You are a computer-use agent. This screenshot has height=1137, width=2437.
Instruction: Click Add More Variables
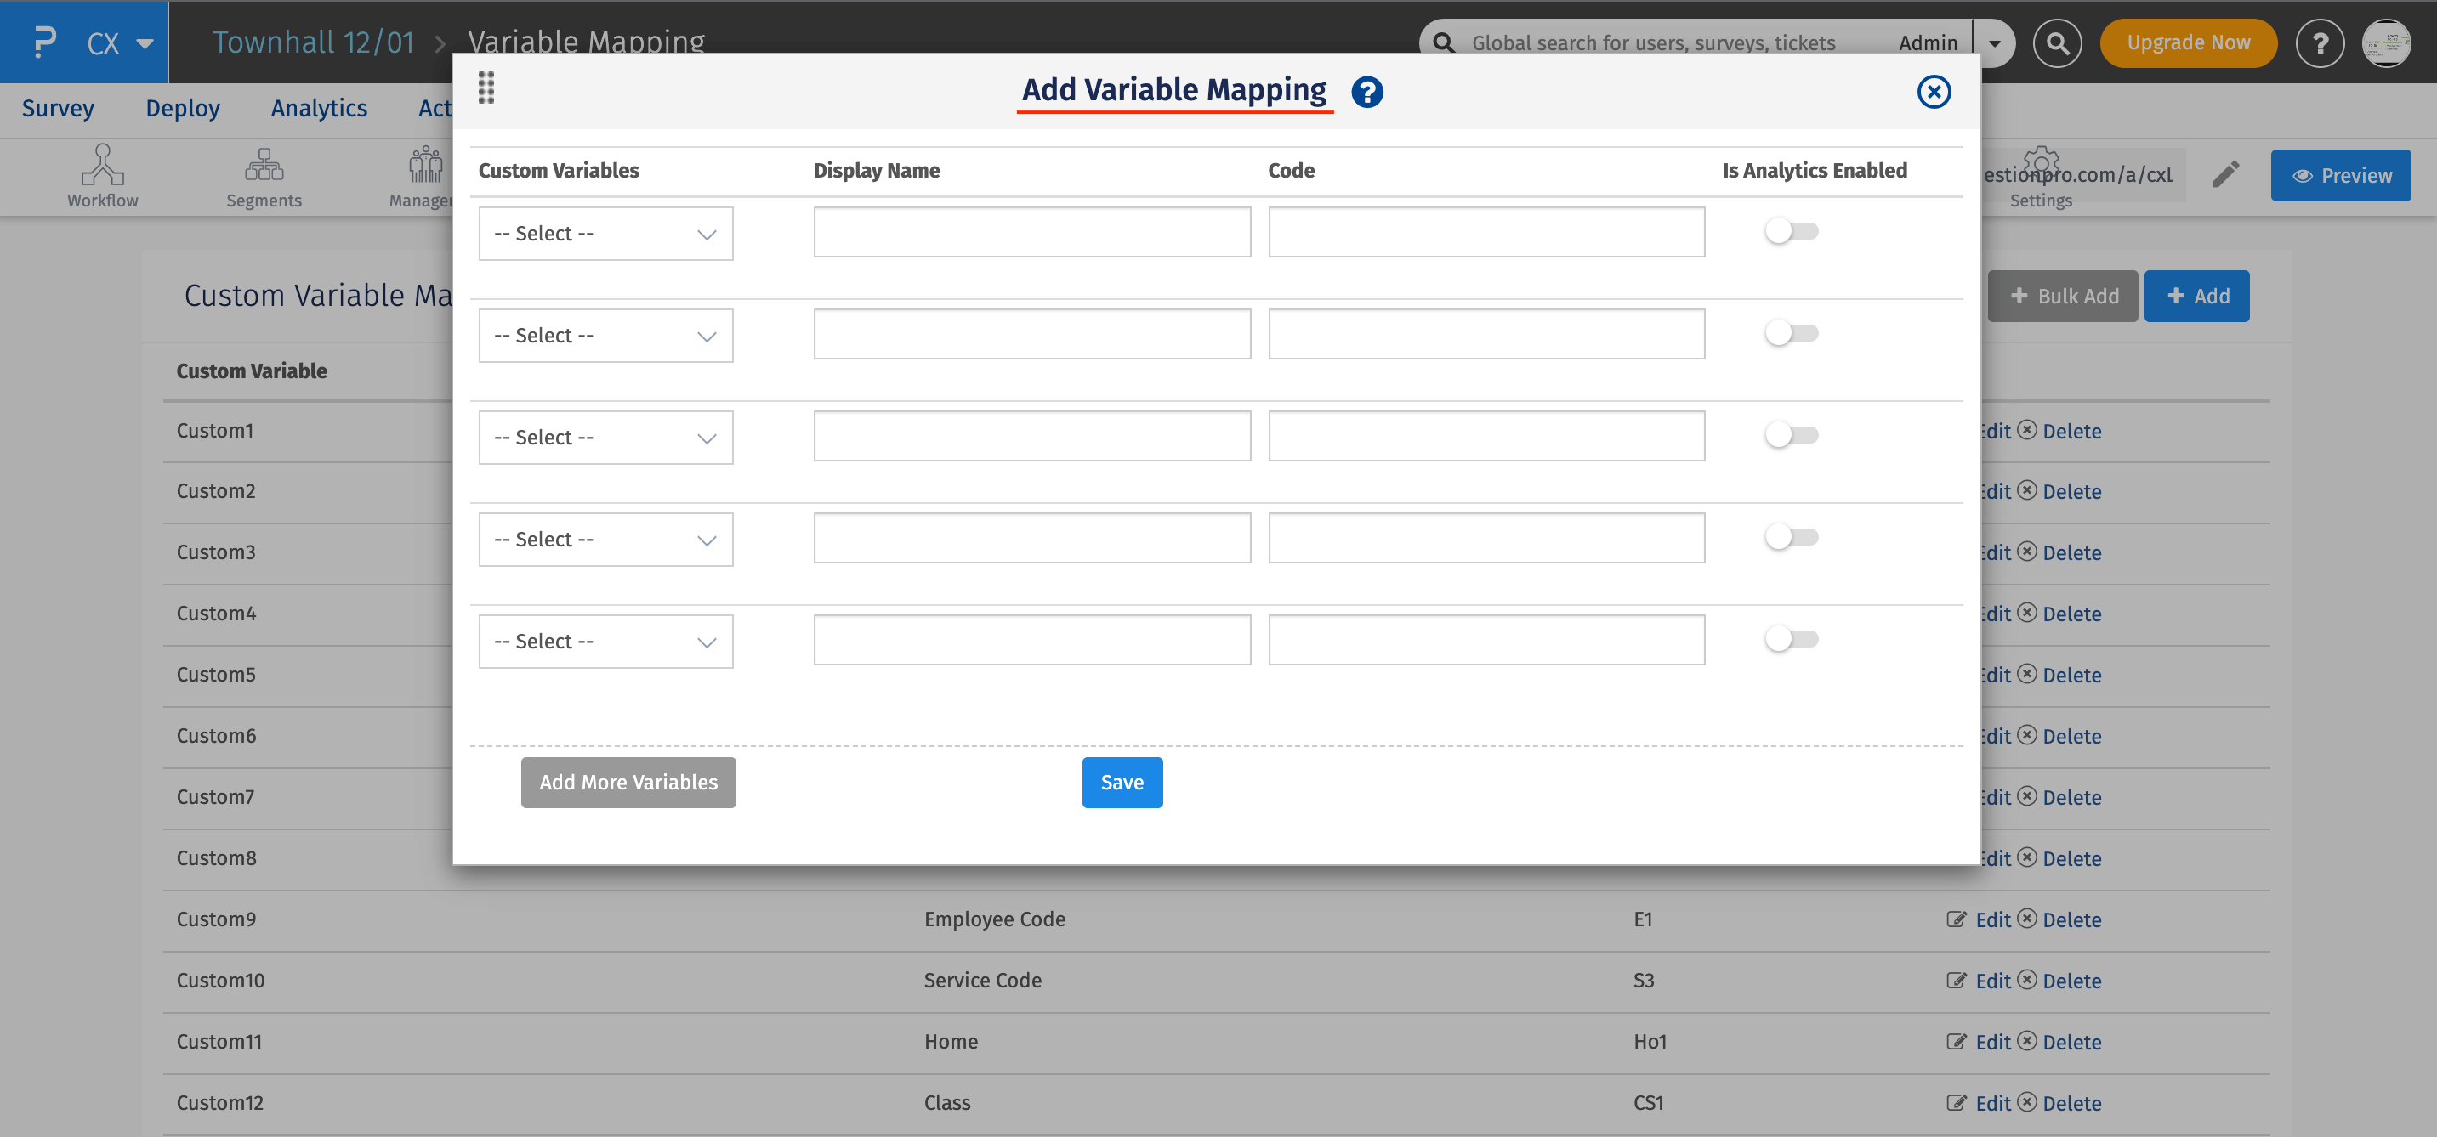(628, 782)
